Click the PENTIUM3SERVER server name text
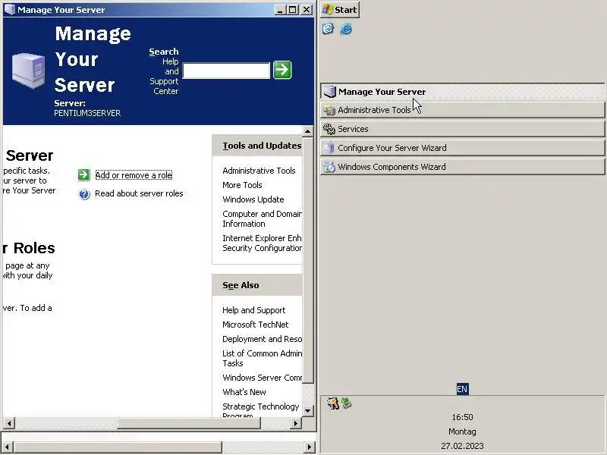This screenshot has height=455, width=607. [x=87, y=113]
